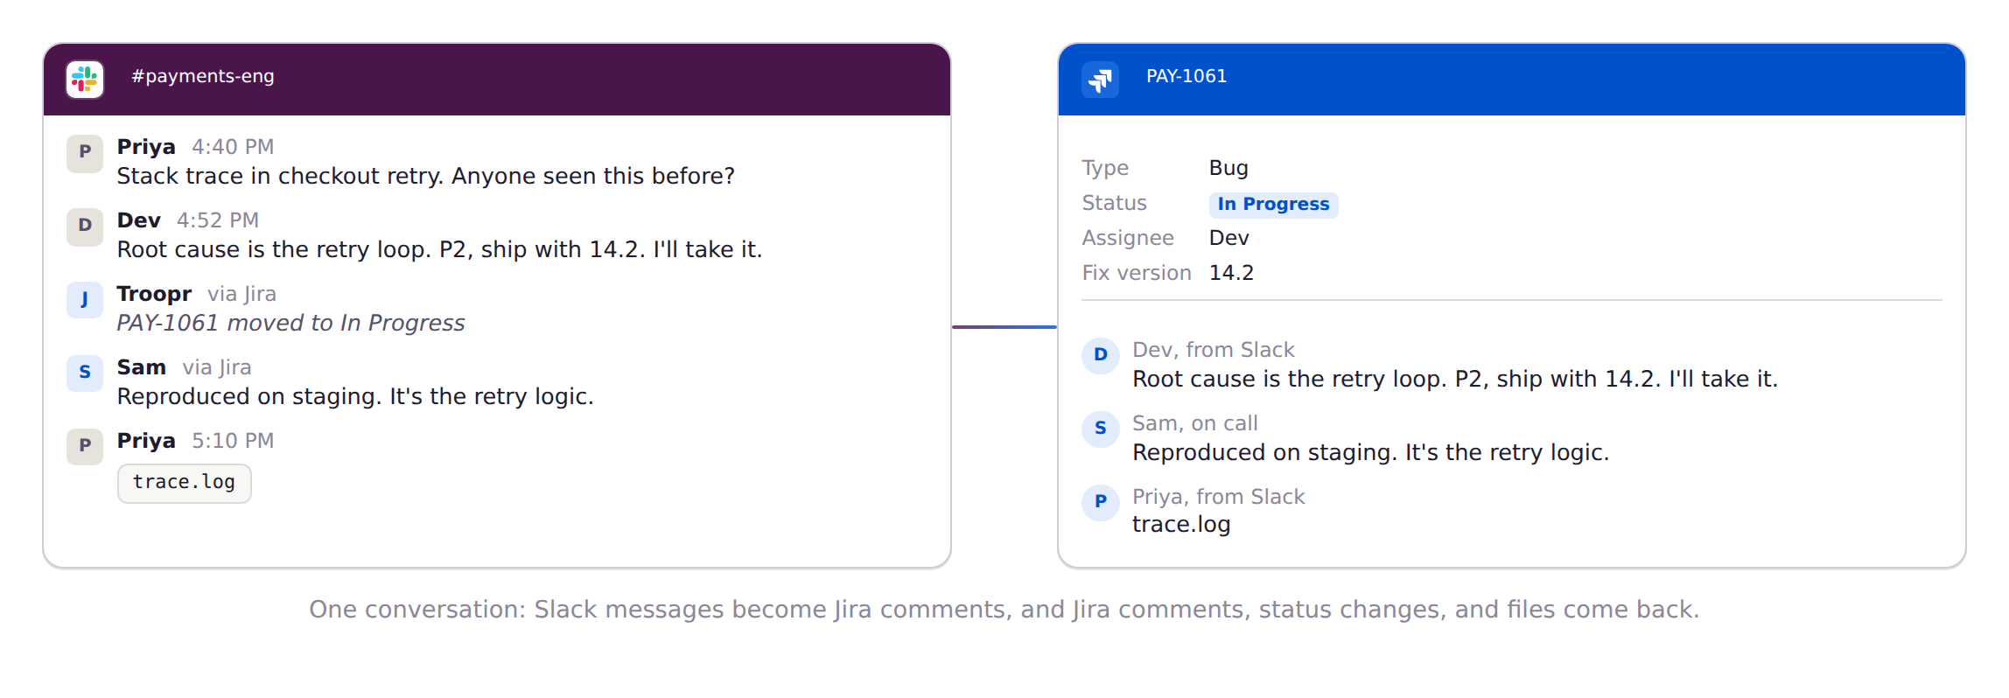2009x698 pixels.
Task: Select the "Stack trace in checkout retry" message
Action: pyautogui.click(x=426, y=177)
